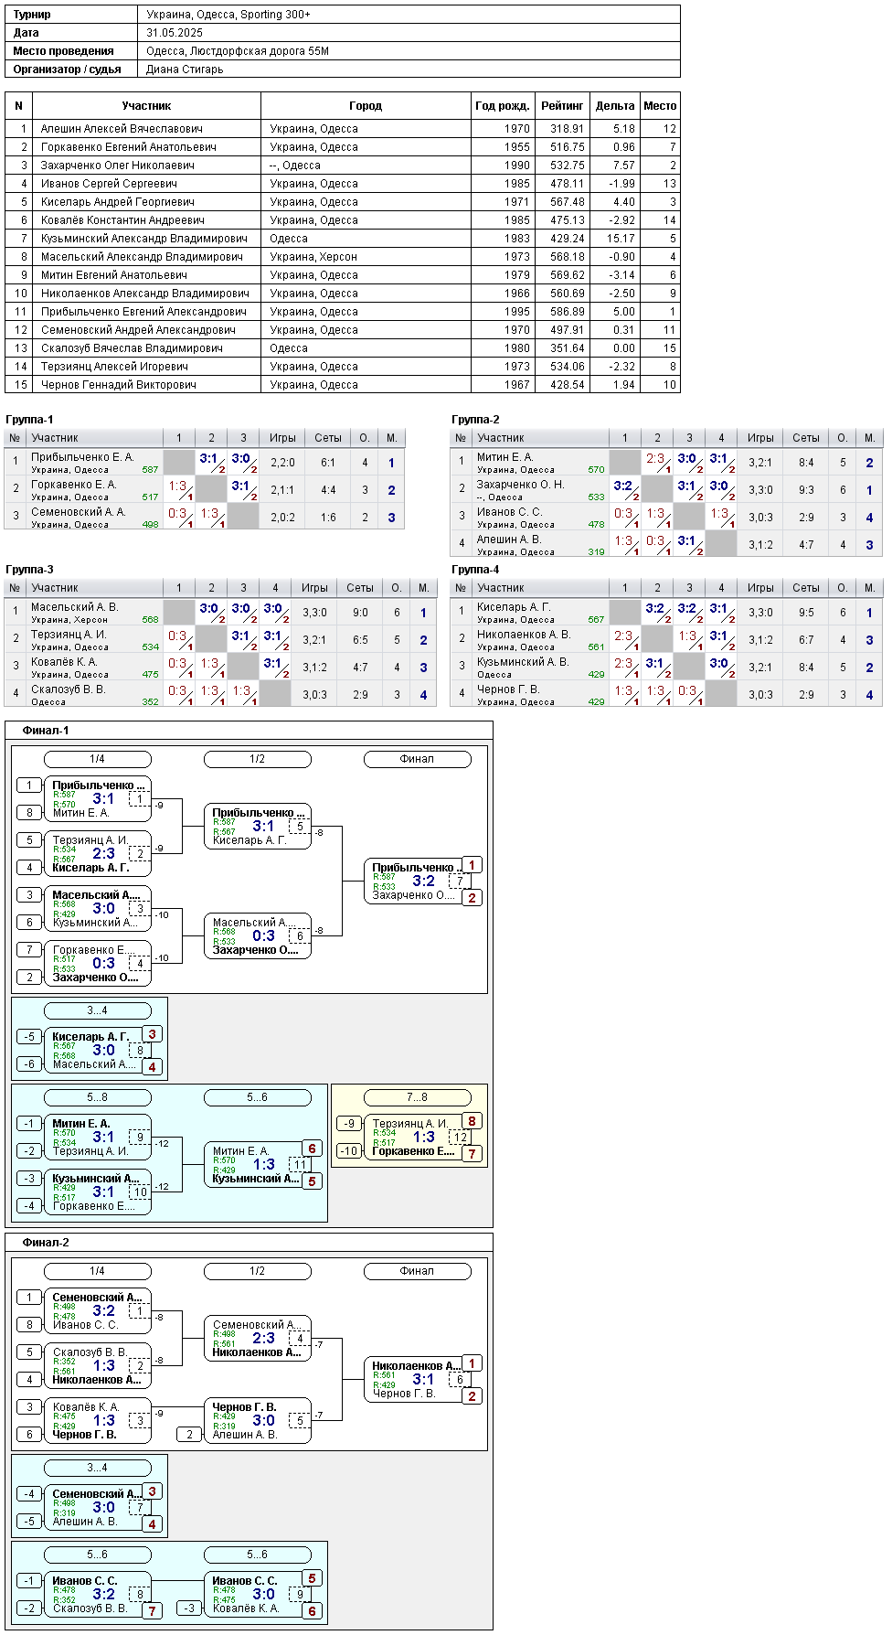Click 'Захарченко О. Н.' row in Группа-2
892x1635 pixels.
666,490
